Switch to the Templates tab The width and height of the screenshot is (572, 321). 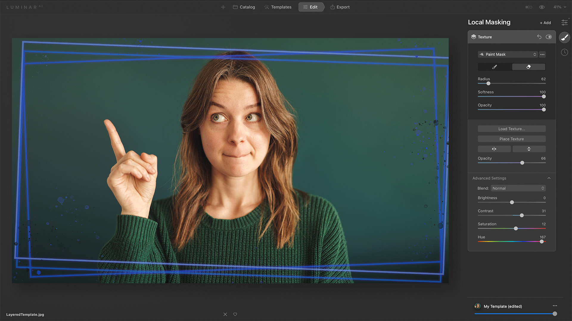tap(278, 7)
